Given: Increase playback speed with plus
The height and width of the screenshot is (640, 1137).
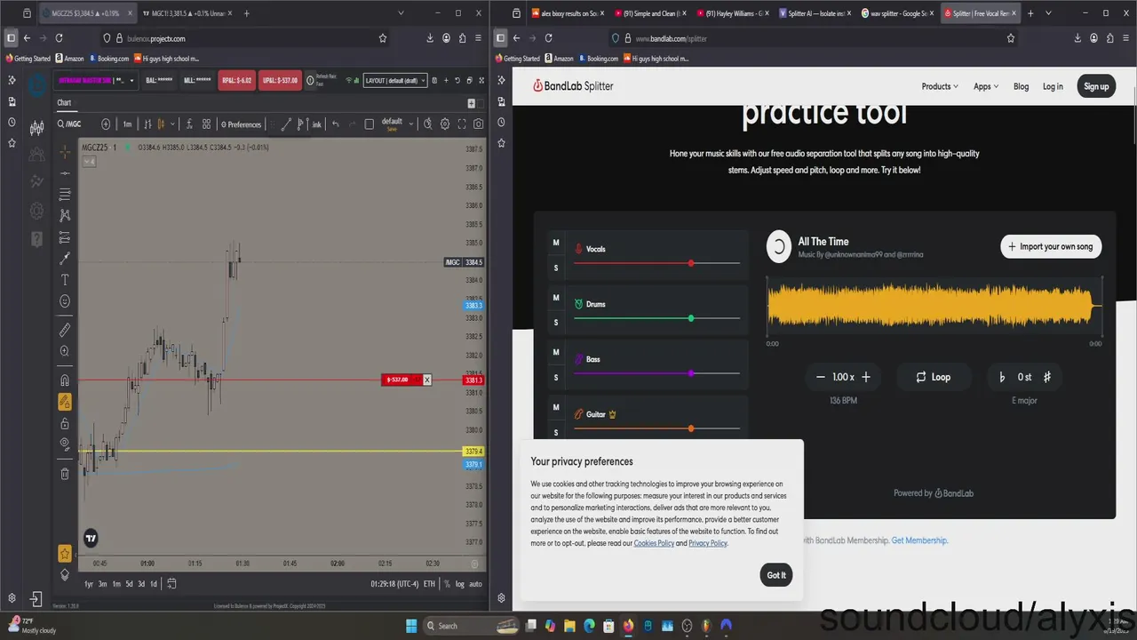Looking at the screenshot, I should pos(866,377).
